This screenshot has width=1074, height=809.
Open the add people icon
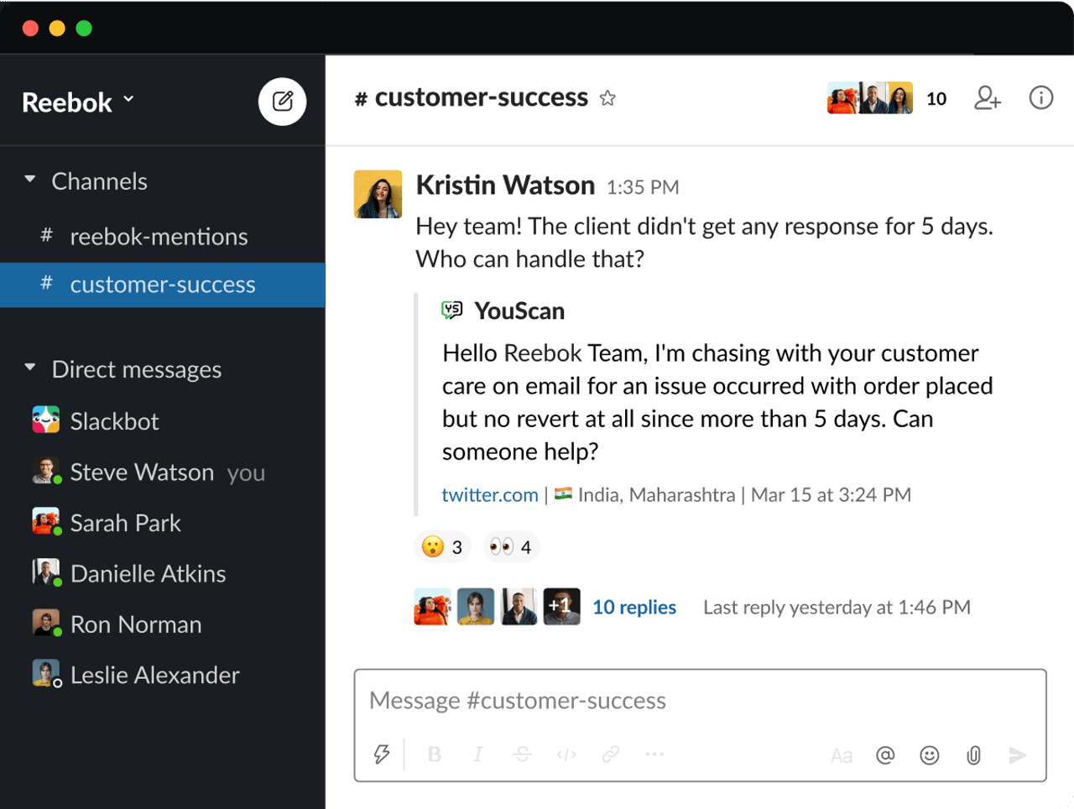click(x=987, y=98)
